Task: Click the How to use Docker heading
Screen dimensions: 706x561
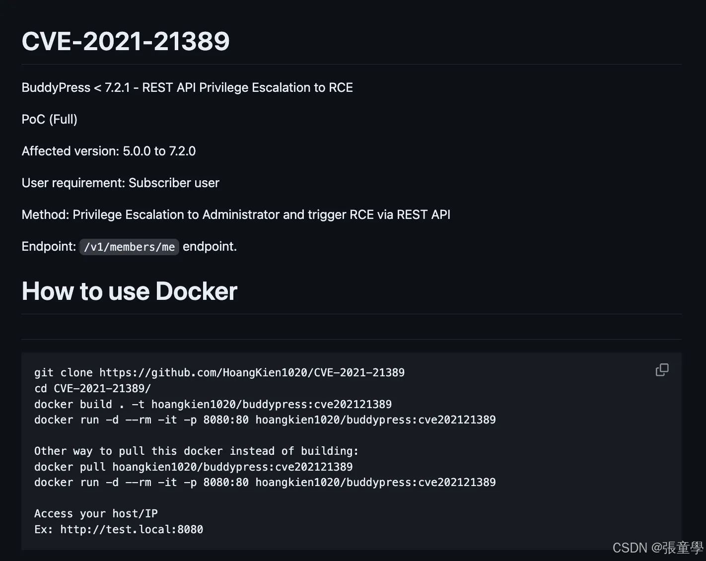Action: point(130,291)
